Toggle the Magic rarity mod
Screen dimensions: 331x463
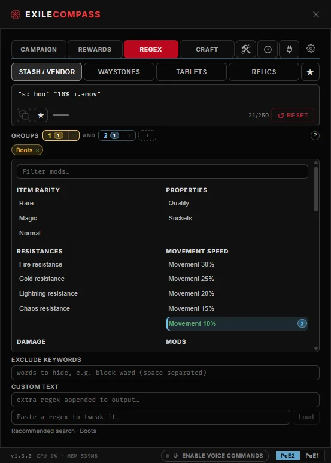point(28,218)
